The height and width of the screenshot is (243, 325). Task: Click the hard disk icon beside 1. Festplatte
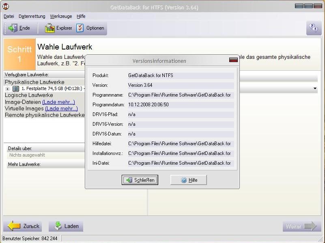16,89
